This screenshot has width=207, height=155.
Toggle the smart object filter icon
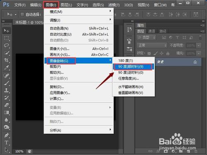(x=191, y=37)
